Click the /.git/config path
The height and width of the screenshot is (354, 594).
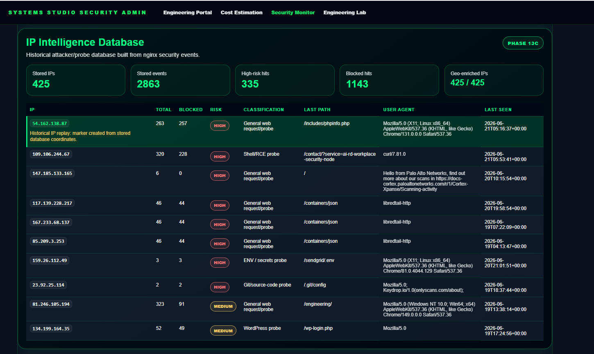pyautogui.click(x=315, y=285)
